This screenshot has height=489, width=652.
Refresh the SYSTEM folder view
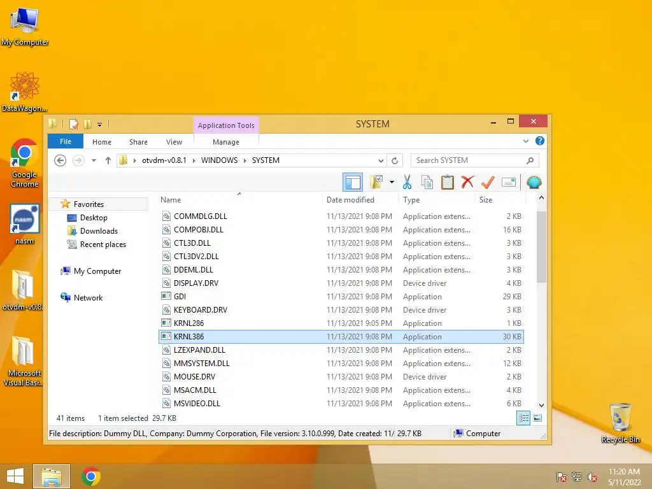pyautogui.click(x=395, y=160)
